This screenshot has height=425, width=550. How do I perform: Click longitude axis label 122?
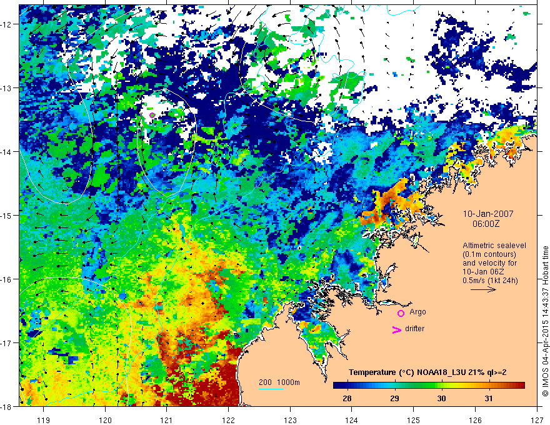pyautogui.click(x=228, y=420)
